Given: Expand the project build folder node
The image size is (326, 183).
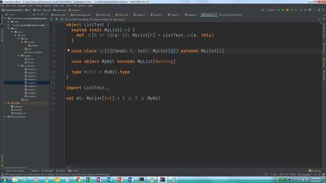Looking at the screenshot, I should pos(9,25).
